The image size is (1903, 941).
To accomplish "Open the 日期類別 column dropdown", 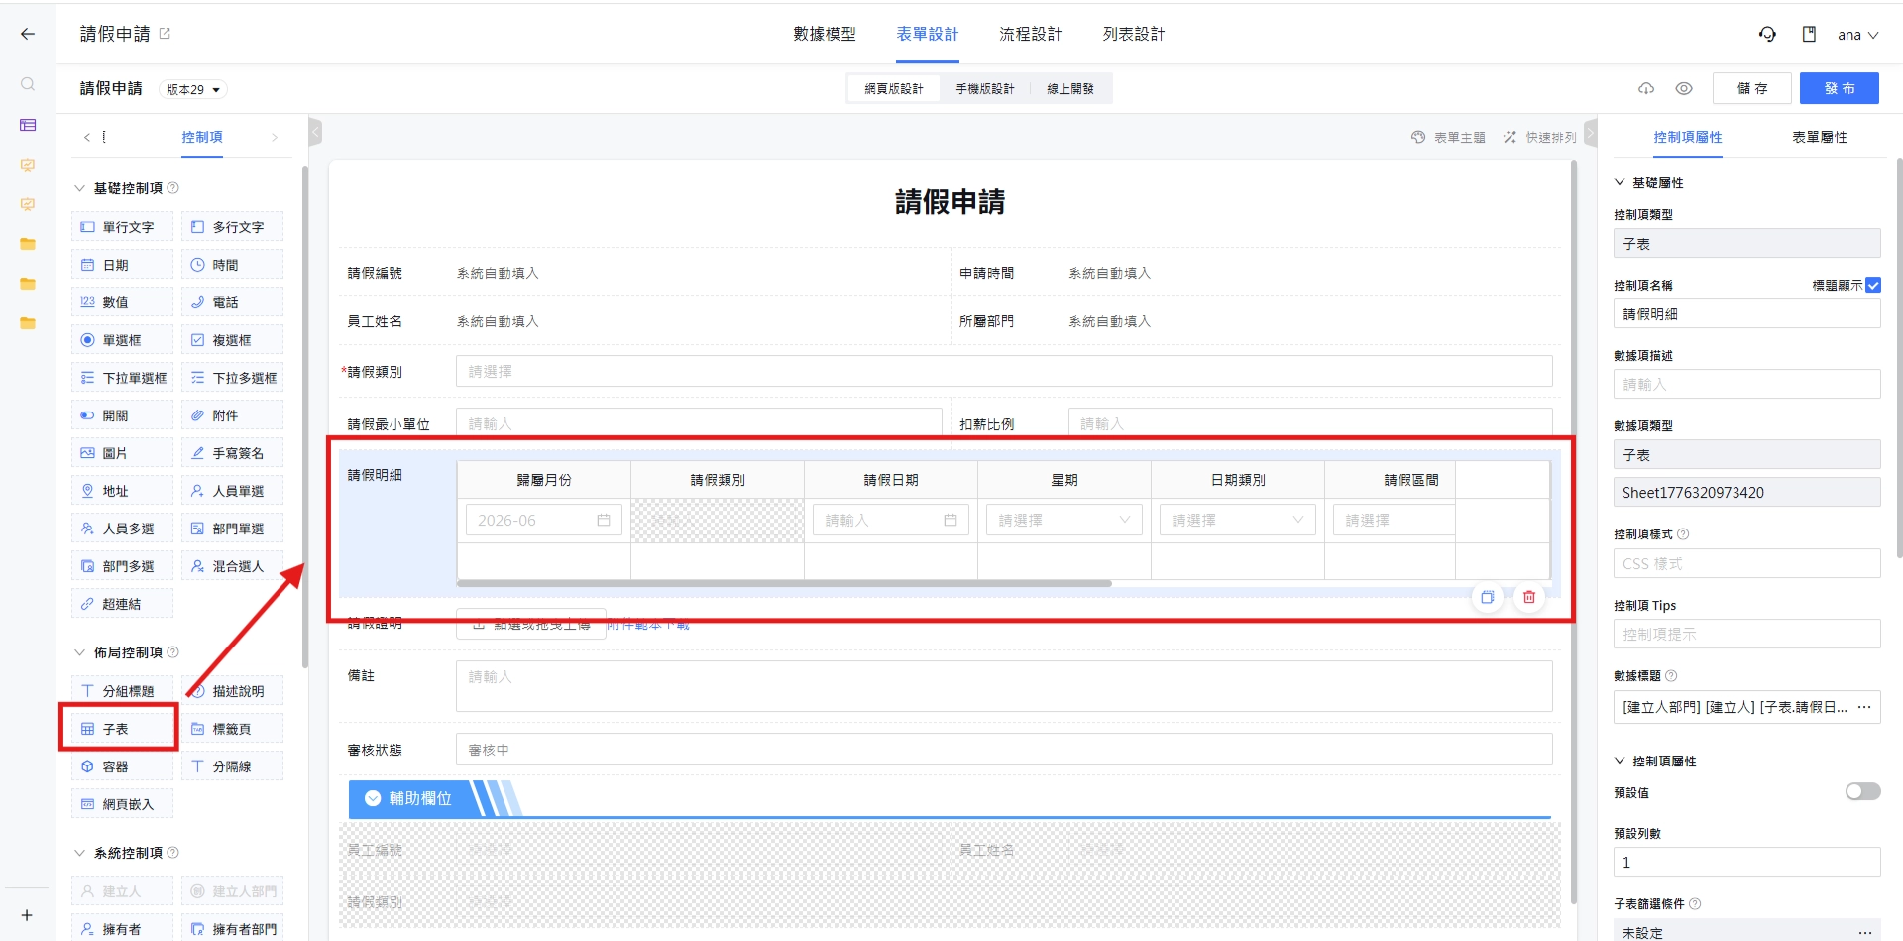I will [1238, 520].
